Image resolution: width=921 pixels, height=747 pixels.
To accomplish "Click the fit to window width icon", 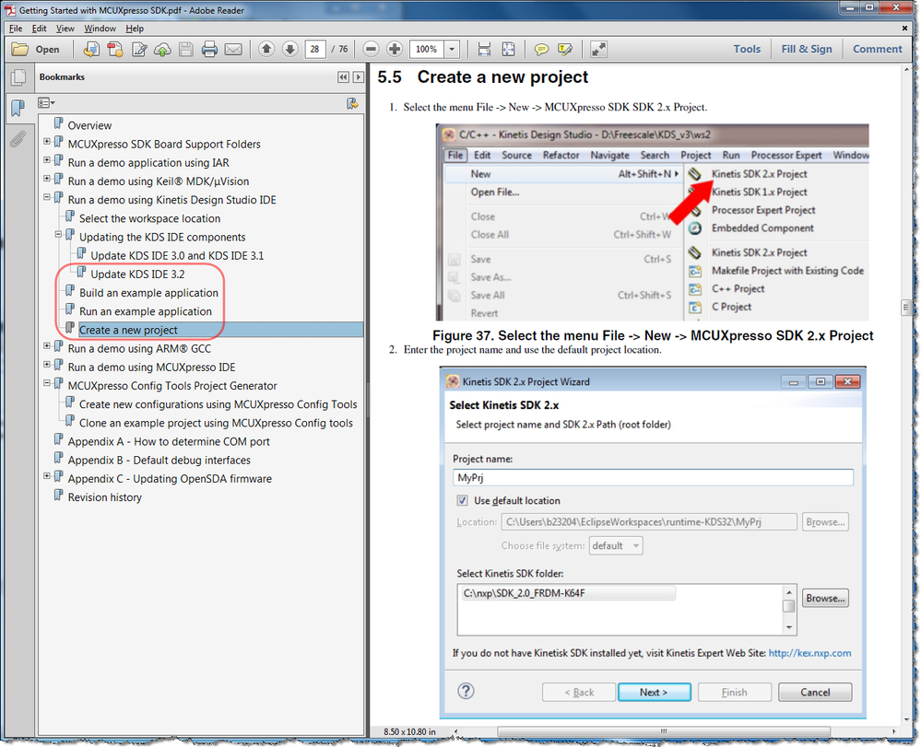I will click(x=484, y=50).
